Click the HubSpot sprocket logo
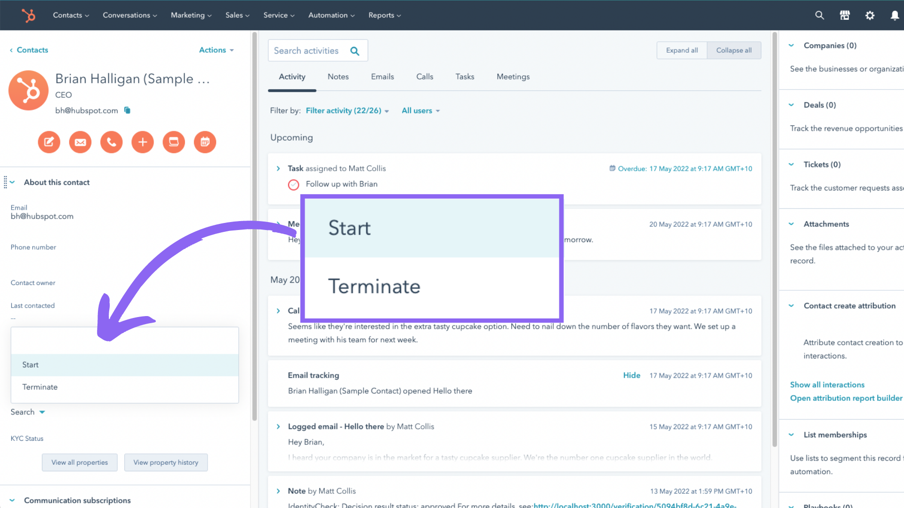904x508 pixels. pos(29,15)
